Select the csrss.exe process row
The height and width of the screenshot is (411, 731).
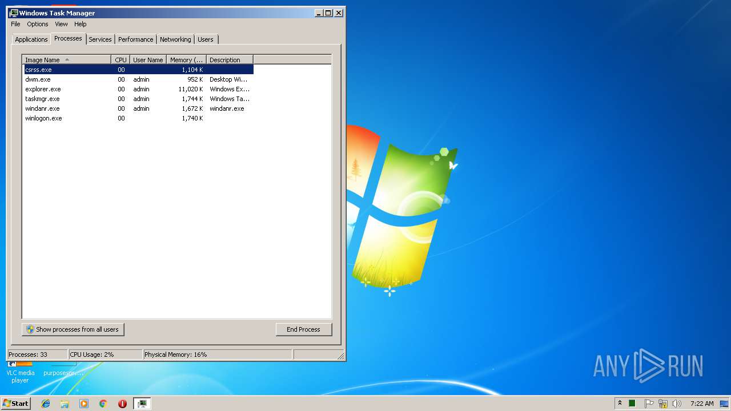coord(138,70)
